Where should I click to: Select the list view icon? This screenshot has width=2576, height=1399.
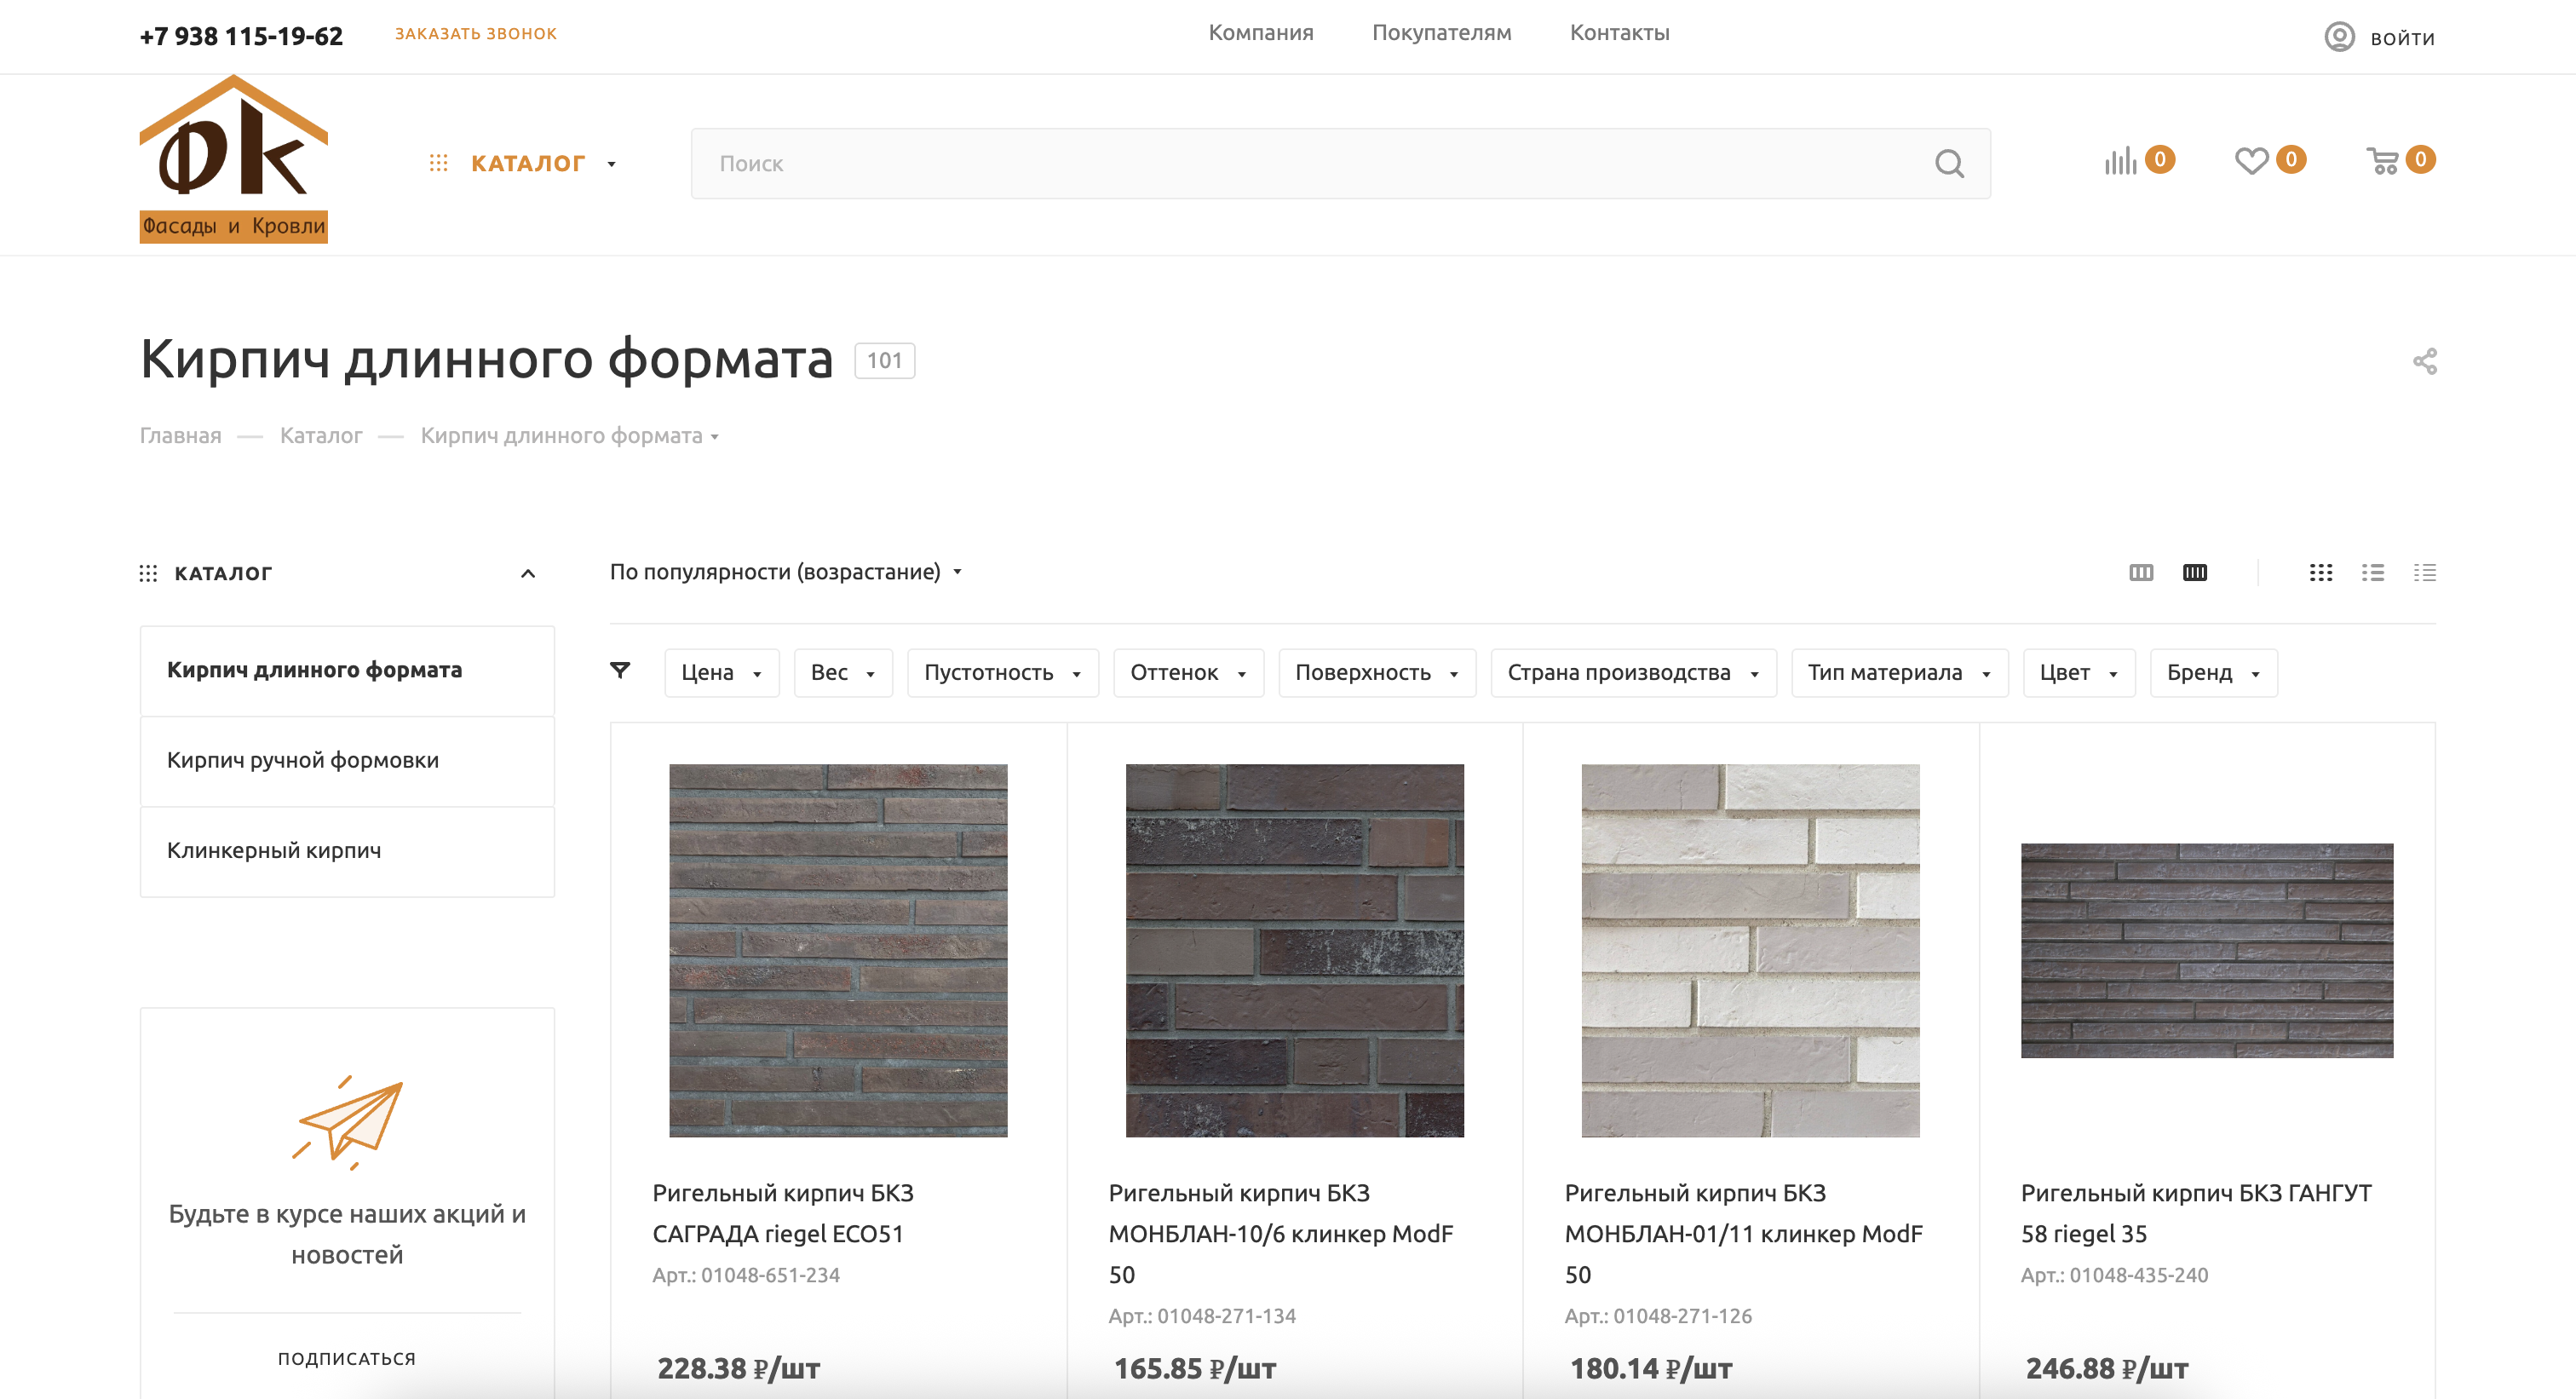[x=2373, y=573]
